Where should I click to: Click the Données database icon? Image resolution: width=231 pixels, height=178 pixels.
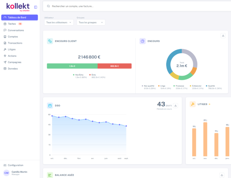coord(5,69)
